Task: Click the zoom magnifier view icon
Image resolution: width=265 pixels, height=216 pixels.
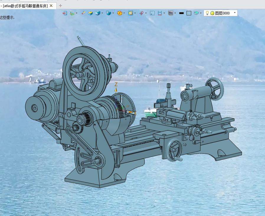Action: coord(130,13)
